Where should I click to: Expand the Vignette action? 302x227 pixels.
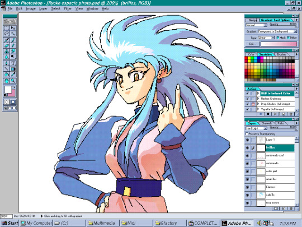tap(258, 109)
